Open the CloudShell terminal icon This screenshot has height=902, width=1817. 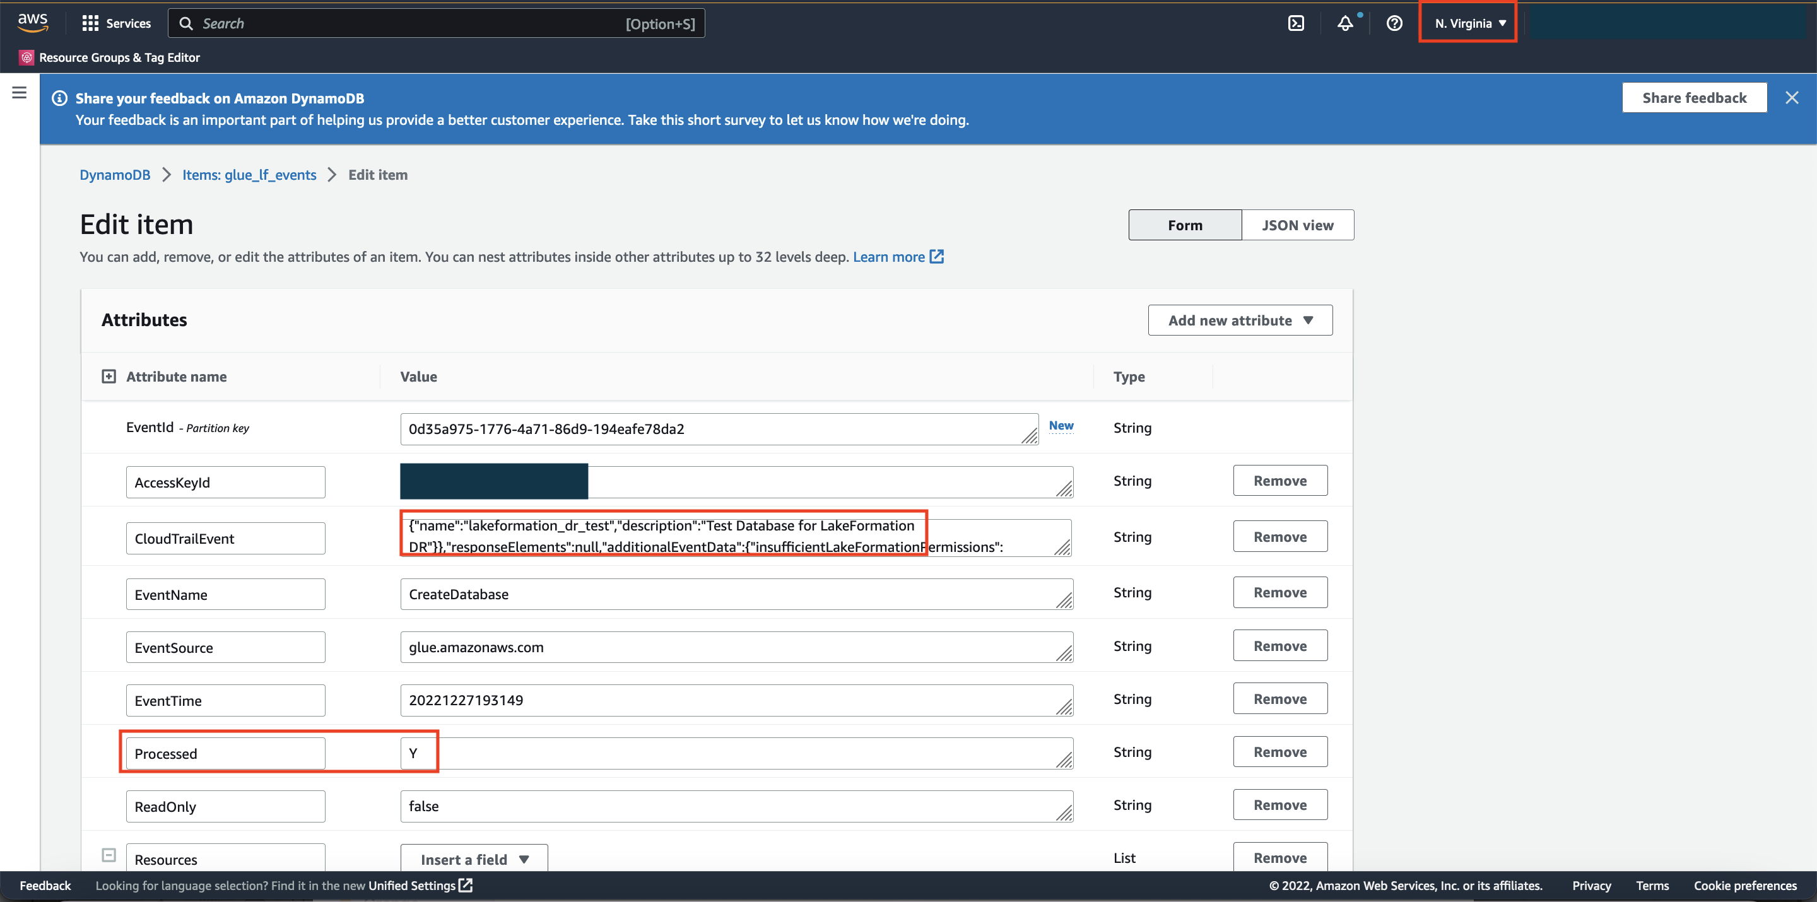[x=1296, y=23]
